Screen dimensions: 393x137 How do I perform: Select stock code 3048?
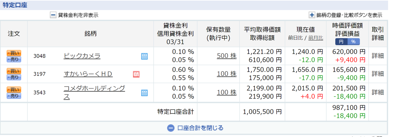[x=40, y=56]
